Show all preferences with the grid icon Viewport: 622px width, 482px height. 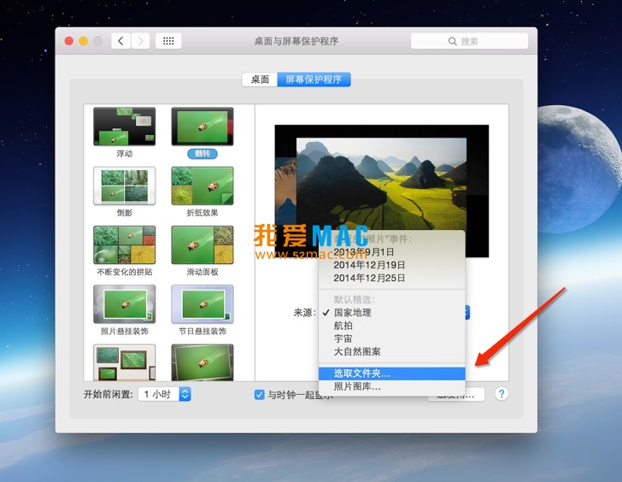coord(168,41)
